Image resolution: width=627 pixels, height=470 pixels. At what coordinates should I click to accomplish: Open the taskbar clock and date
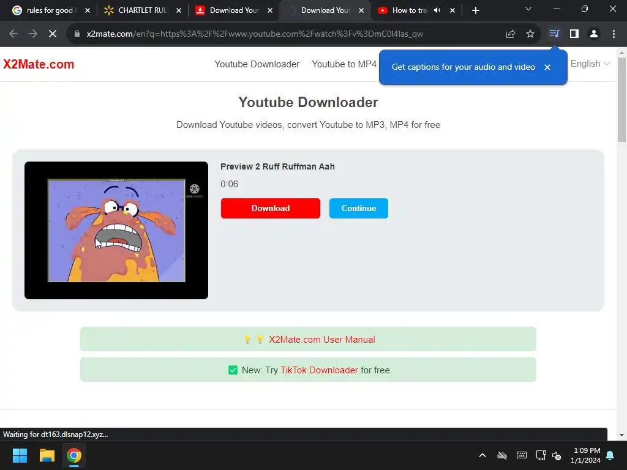click(x=585, y=455)
